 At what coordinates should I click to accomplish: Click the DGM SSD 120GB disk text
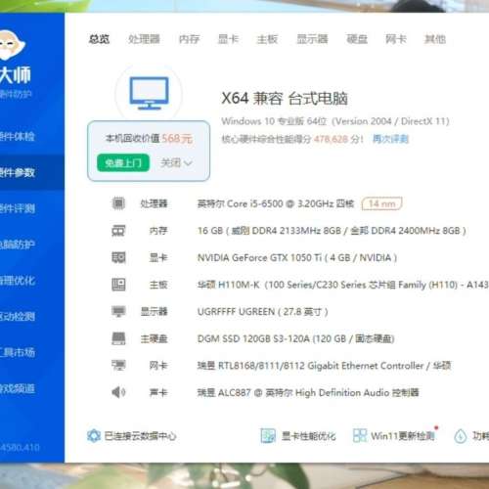pos(295,338)
